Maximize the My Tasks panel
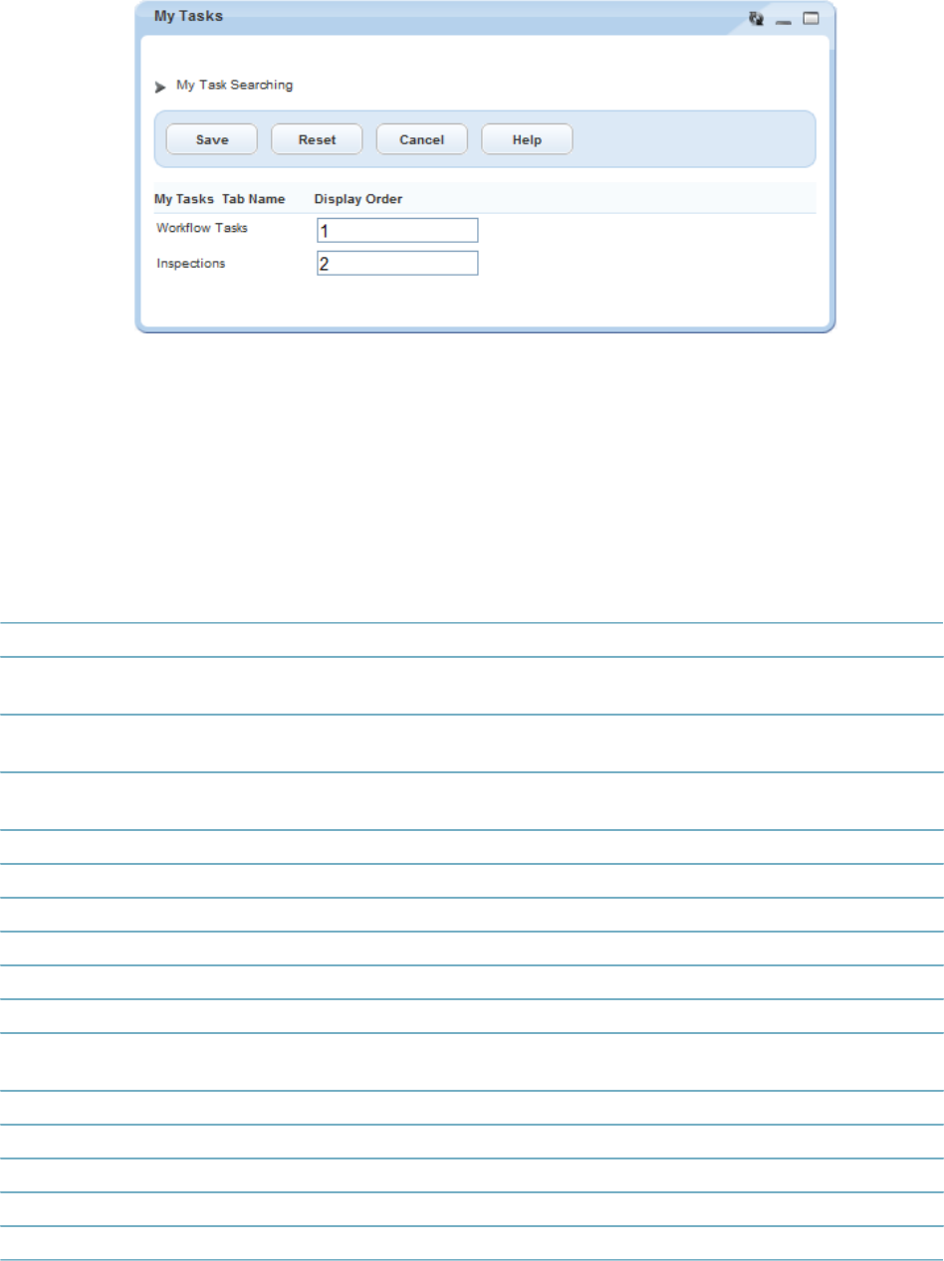This screenshot has height=1261, width=944. (811, 18)
